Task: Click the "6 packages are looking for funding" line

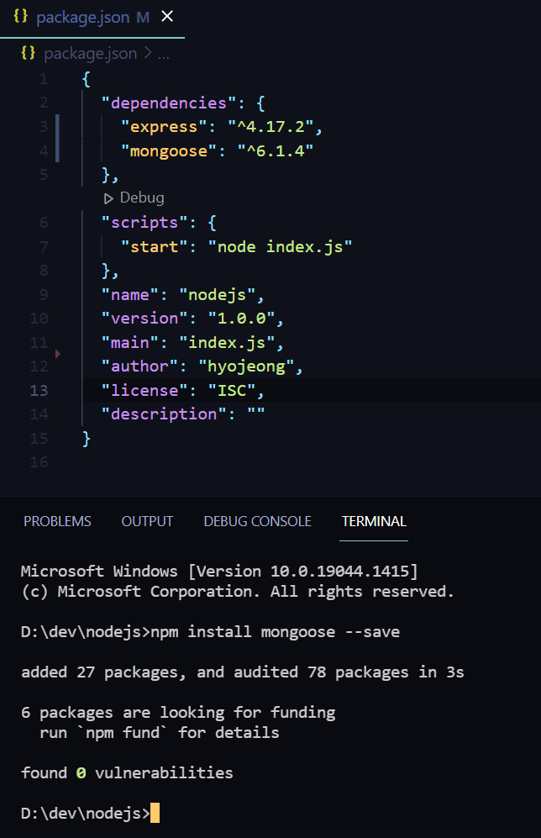Action: (x=178, y=713)
